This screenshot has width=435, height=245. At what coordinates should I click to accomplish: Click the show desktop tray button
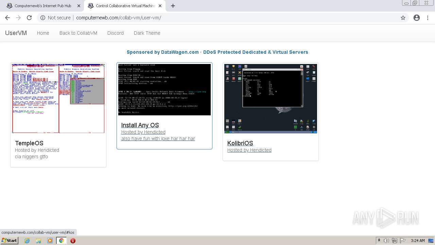(431, 241)
